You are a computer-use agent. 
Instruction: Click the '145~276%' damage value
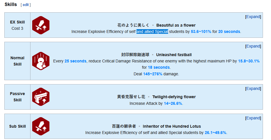[153, 74]
